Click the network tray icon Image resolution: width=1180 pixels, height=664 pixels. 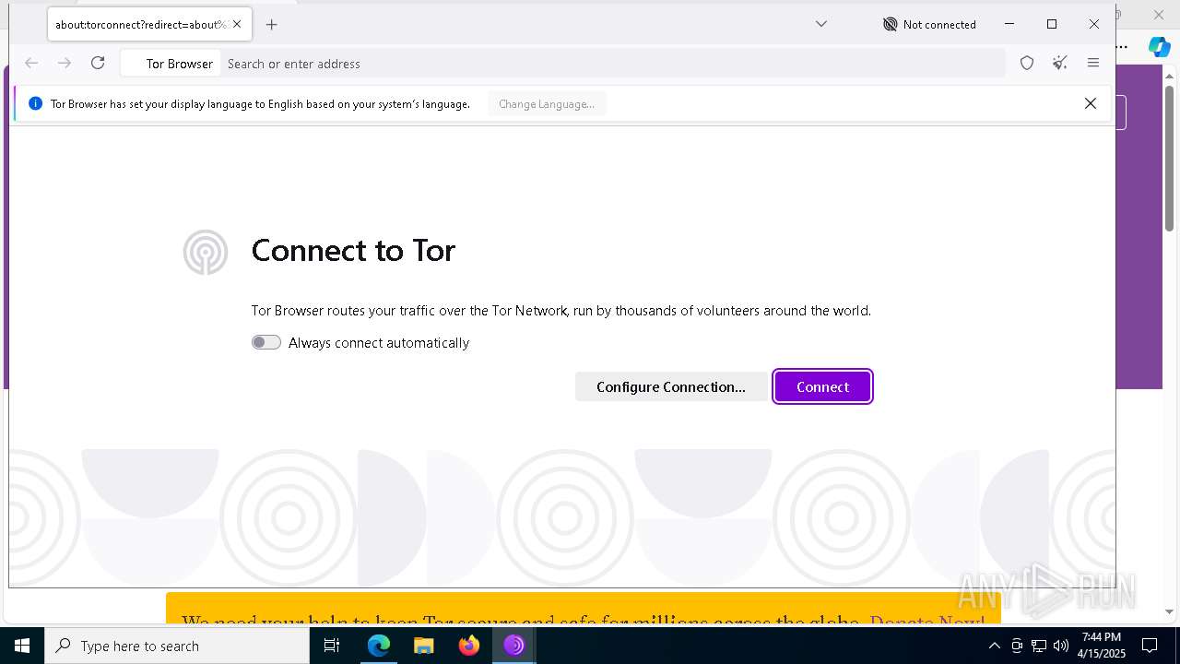(1039, 646)
